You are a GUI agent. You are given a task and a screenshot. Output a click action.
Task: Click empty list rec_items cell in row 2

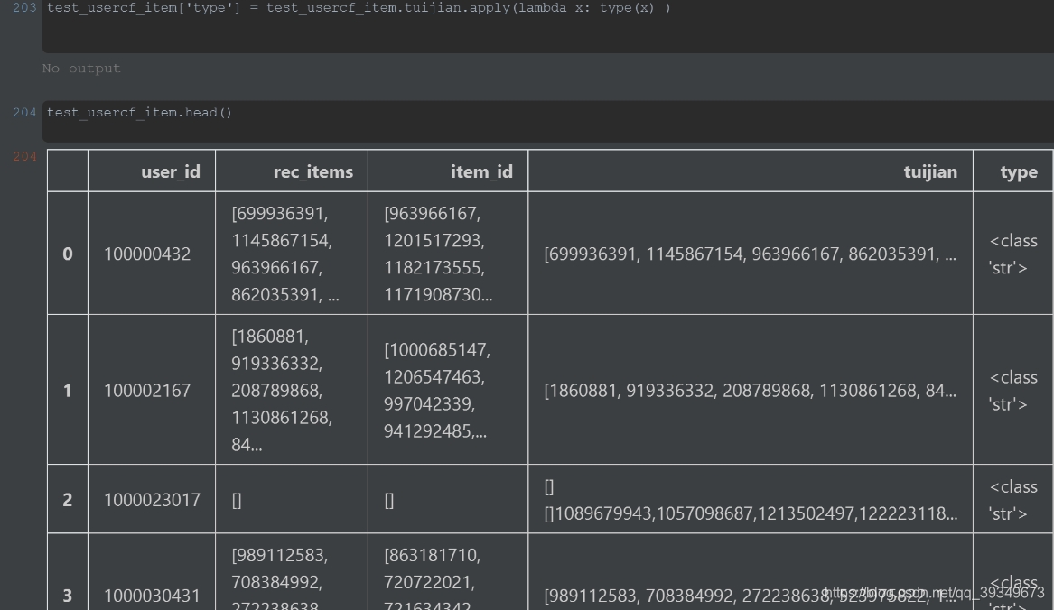[291, 499]
